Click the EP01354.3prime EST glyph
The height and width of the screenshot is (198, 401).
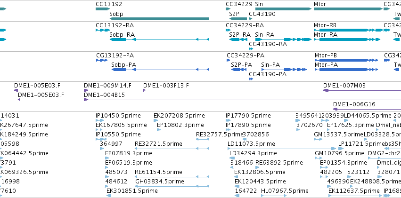(x=324, y=167)
